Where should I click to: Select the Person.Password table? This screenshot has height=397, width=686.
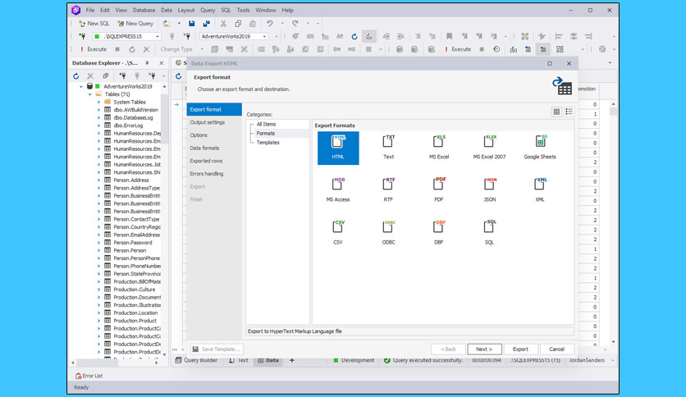click(133, 243)
